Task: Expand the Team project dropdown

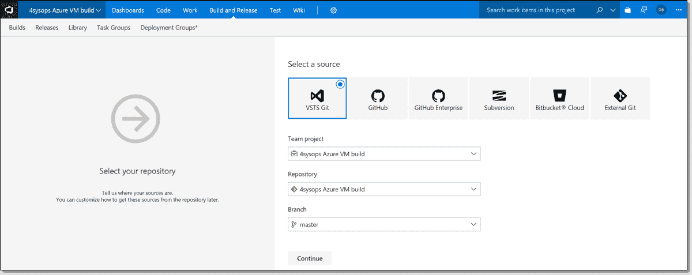Action: coord(384,154)
